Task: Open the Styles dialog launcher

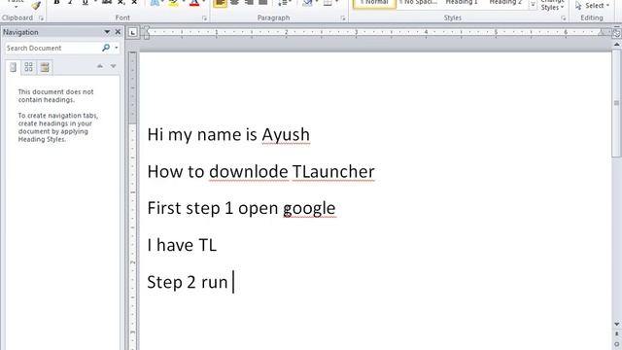Action: [563, 18]
